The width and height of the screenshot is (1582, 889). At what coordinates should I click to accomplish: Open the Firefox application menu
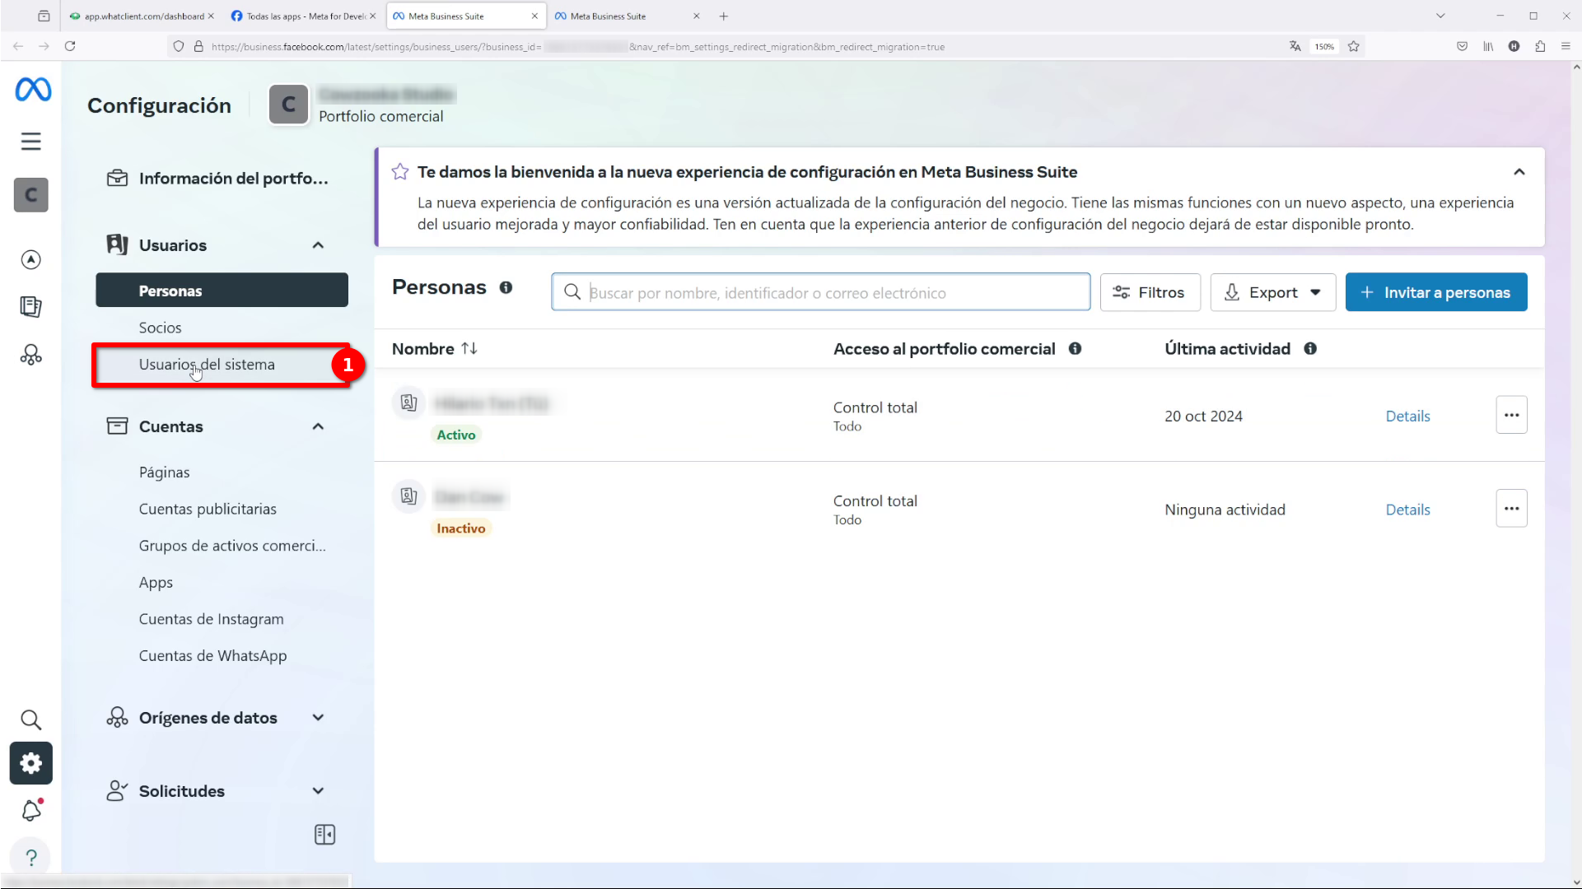tap(1566, 46)
